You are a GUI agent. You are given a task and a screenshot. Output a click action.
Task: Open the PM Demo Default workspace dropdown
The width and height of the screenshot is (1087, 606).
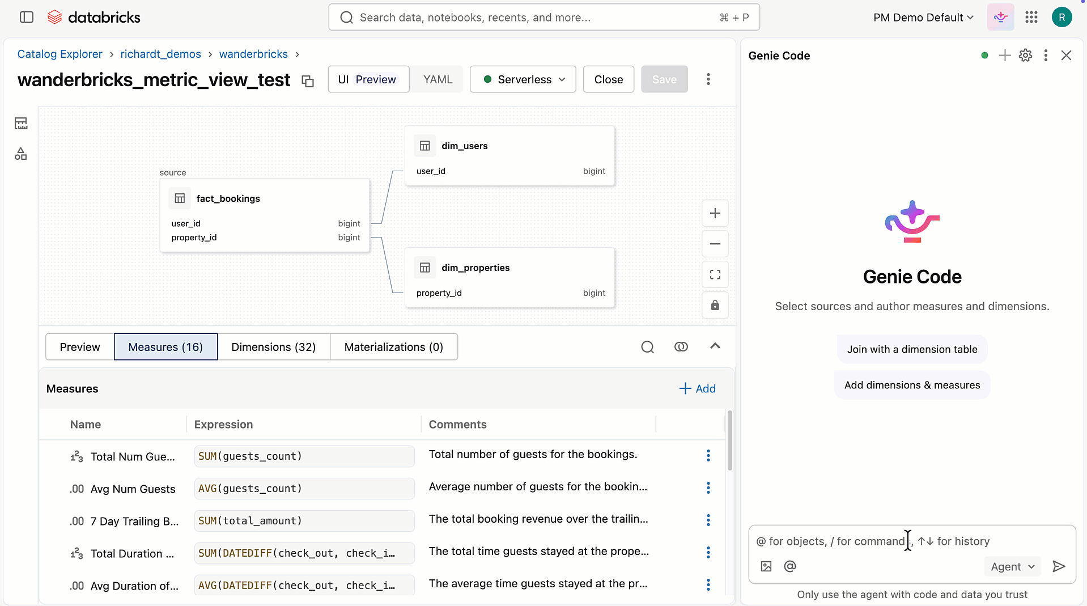(923, 17)
